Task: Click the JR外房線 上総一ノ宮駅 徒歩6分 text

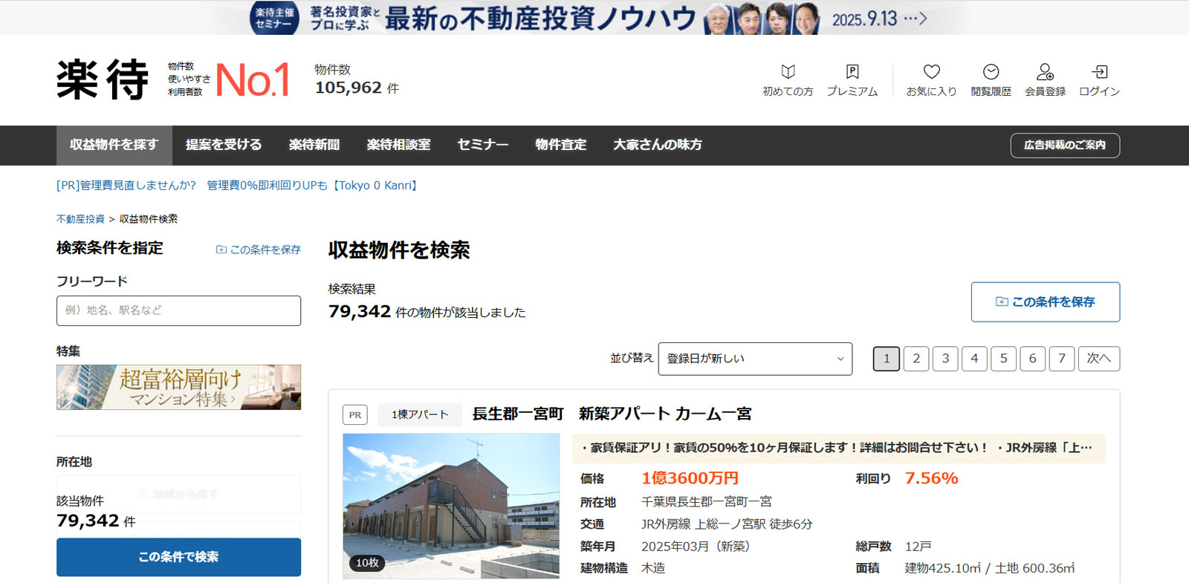Action: point(727,524)
